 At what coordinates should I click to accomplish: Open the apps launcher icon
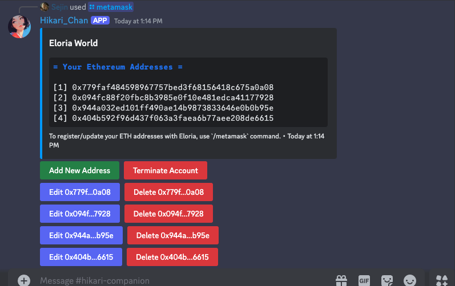(x=442, y=280)
